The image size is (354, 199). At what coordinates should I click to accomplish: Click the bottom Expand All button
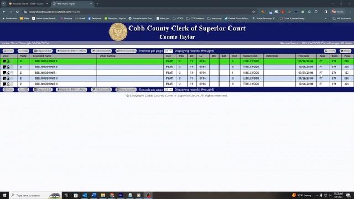pyautogui.click(x=43, y=90)
